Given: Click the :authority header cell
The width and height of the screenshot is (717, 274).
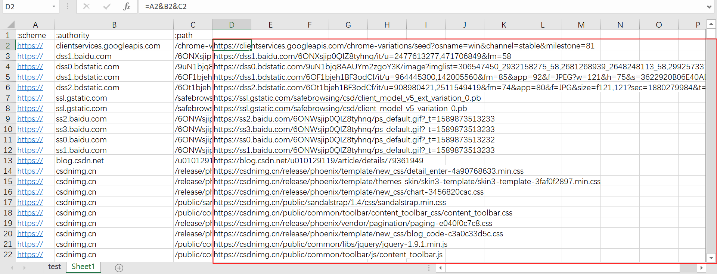Looking at the screenshot, I should (114, 35).
